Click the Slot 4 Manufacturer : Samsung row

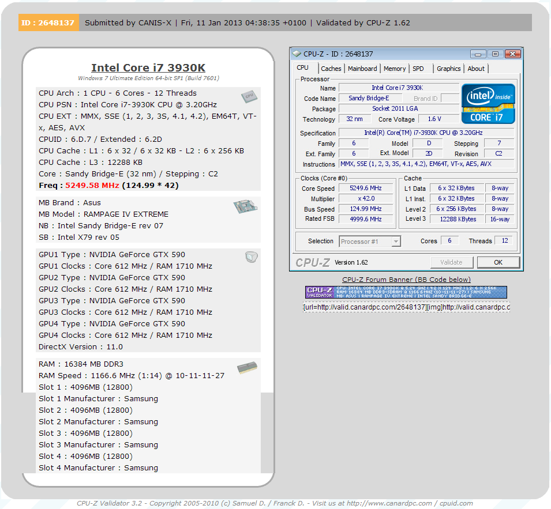[99, 468]
